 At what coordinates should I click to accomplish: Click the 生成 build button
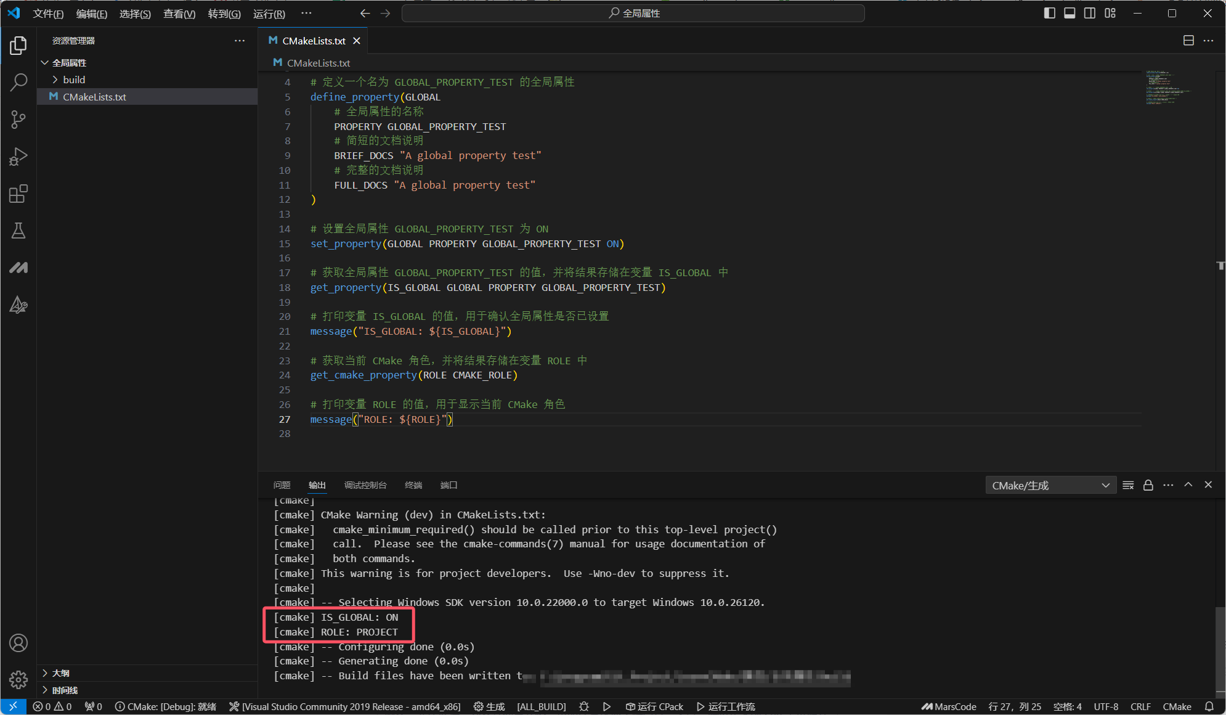pos(489,706)
